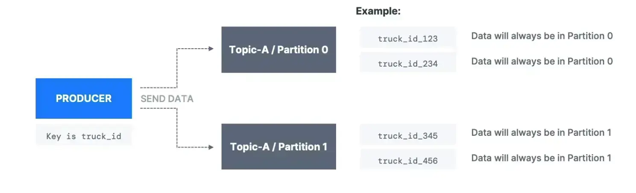This screenshot has height=193, width=636.
Task: Click the blue PRODUCER box
Action: click(x=83, y=98)
